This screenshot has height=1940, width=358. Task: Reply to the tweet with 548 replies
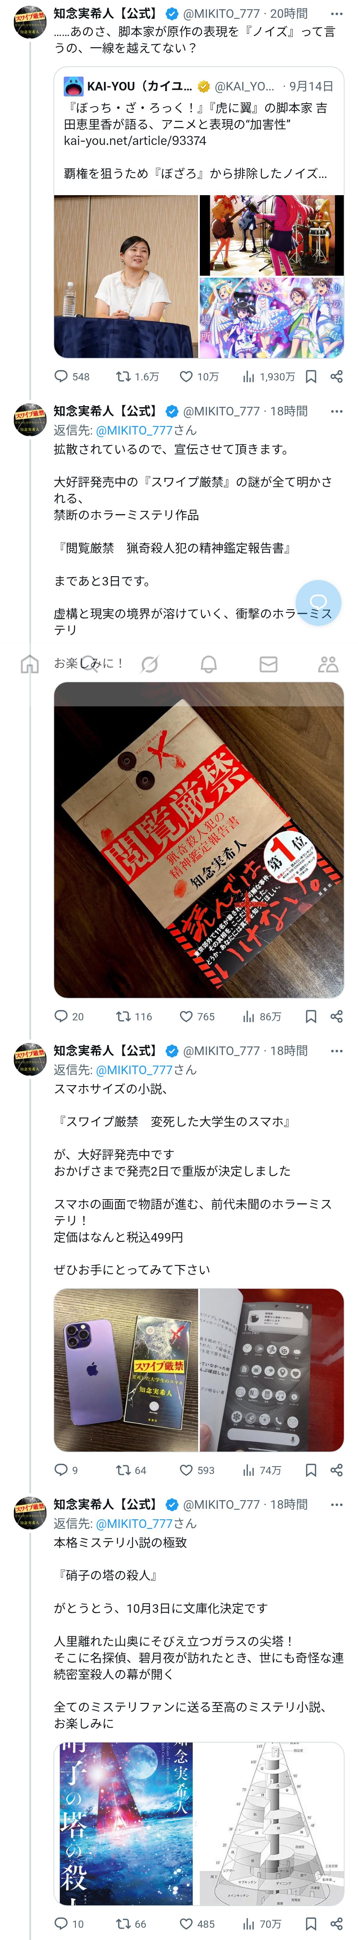coord(72,376)
